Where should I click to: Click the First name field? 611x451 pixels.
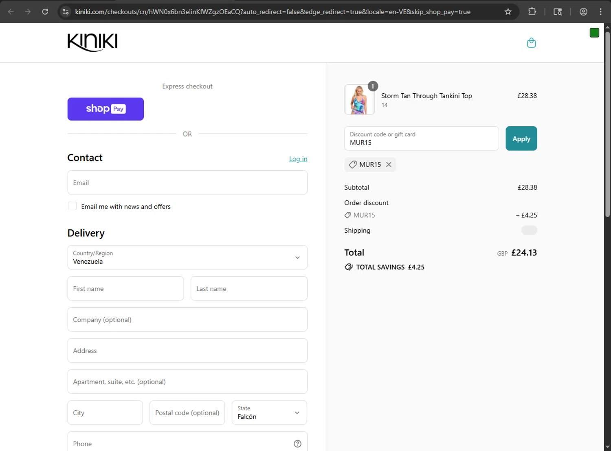[x=125, y=288]
